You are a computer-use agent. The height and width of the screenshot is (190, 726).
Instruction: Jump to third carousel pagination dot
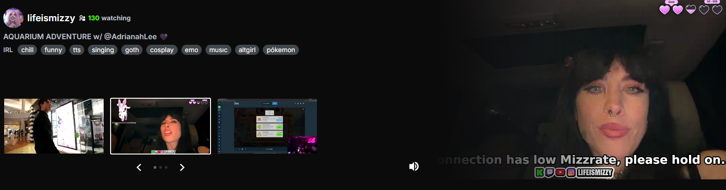click(x=166, y=167)
